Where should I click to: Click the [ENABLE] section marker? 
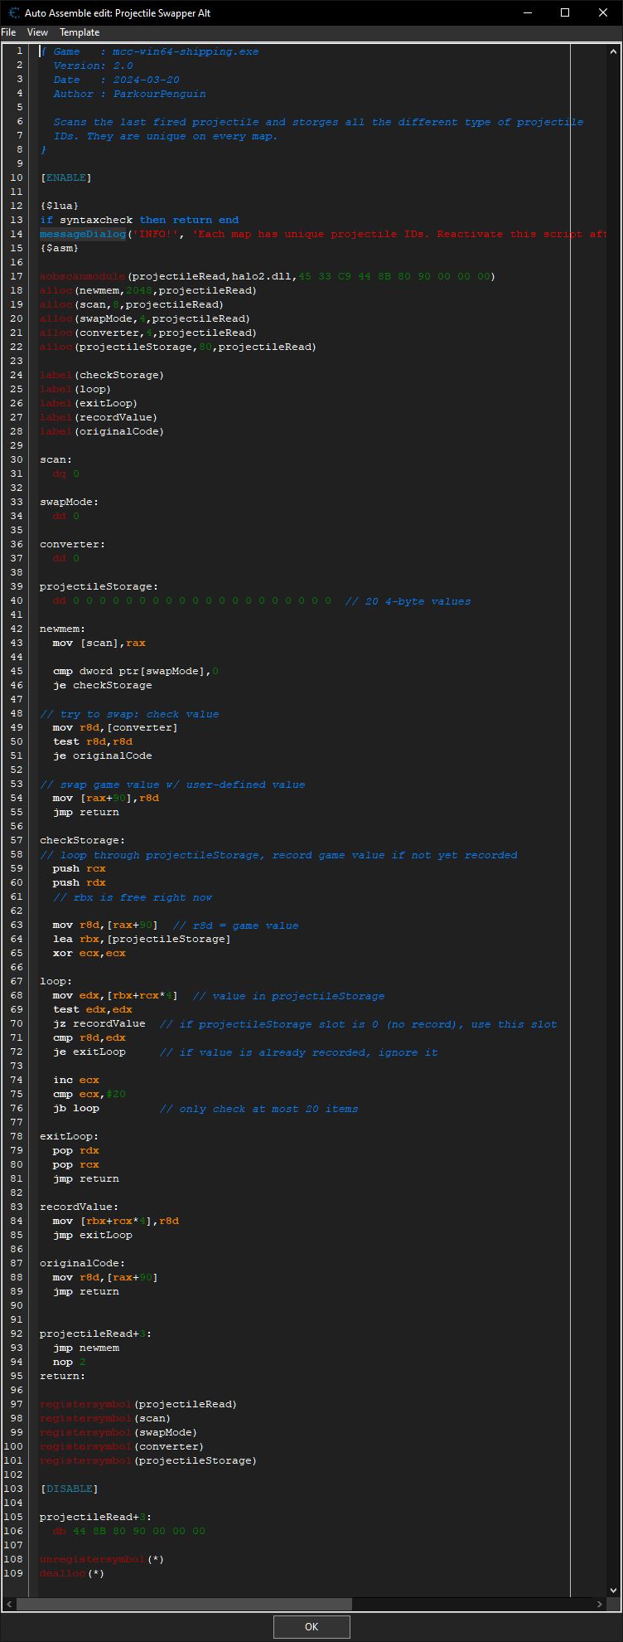coord(65,177)
